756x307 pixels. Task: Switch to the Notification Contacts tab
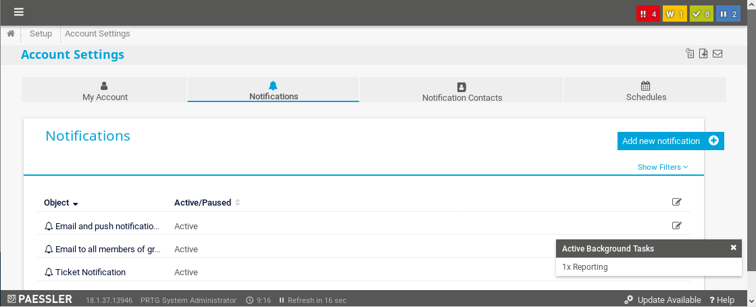[462, 91]
